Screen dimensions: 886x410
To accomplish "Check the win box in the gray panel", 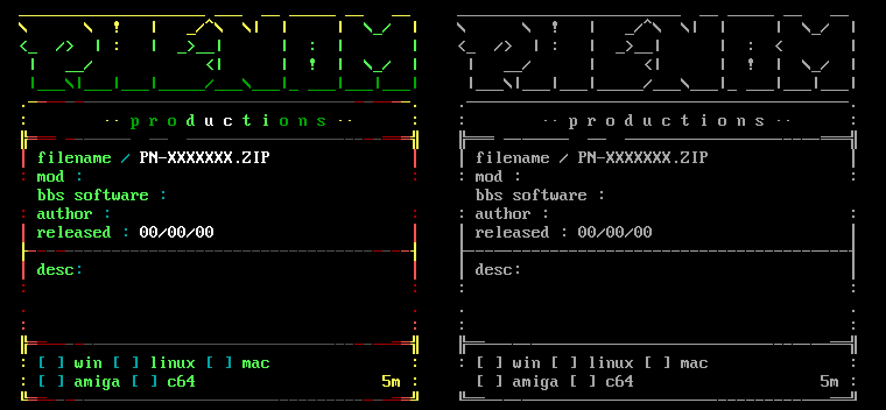I will [x=489, y=363].
